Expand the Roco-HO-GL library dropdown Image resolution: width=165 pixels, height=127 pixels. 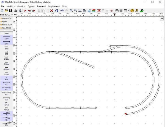click(12, 14)
